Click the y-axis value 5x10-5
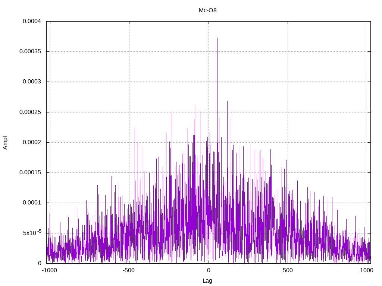The image size is (382, 286). [32, 232]
